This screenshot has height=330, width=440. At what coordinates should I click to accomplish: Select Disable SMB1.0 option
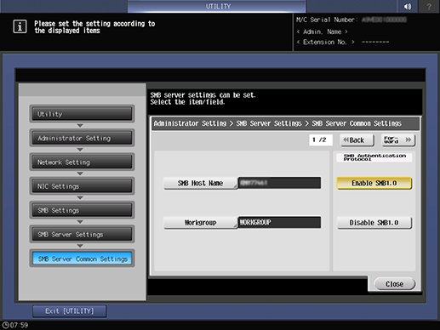[374, 223]
